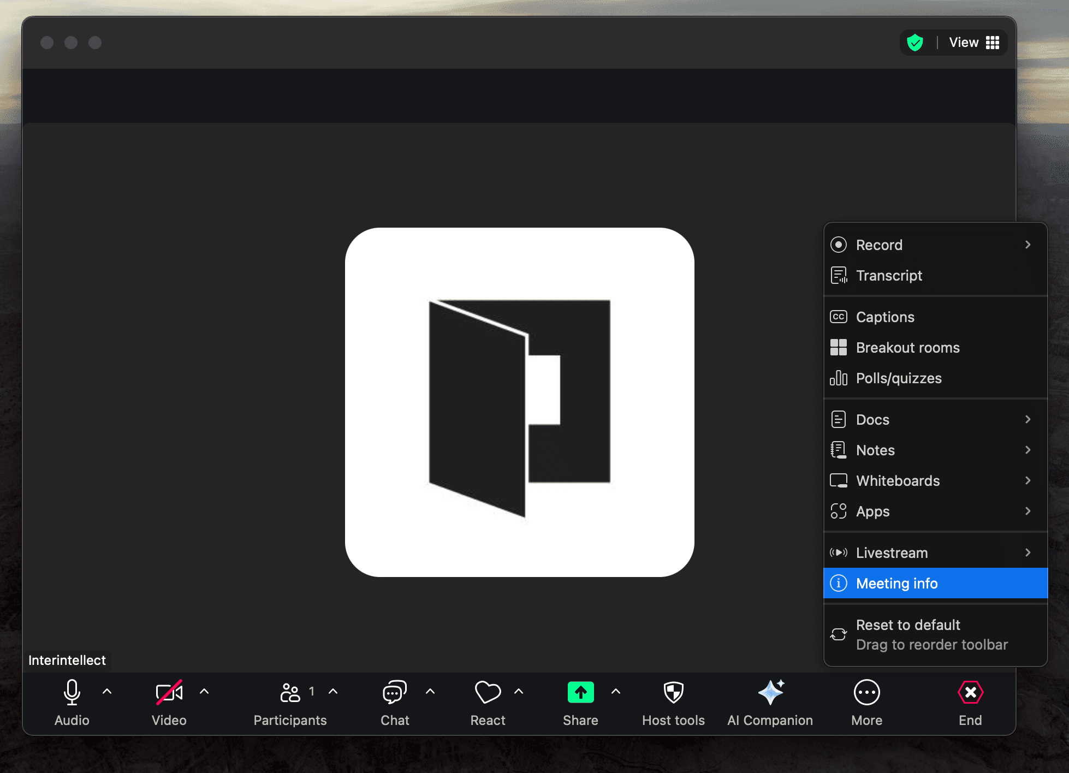The image size is (1069, 773).
Task: Choose Breakout rooms from the menu
Action: click(x=935, y=347)
